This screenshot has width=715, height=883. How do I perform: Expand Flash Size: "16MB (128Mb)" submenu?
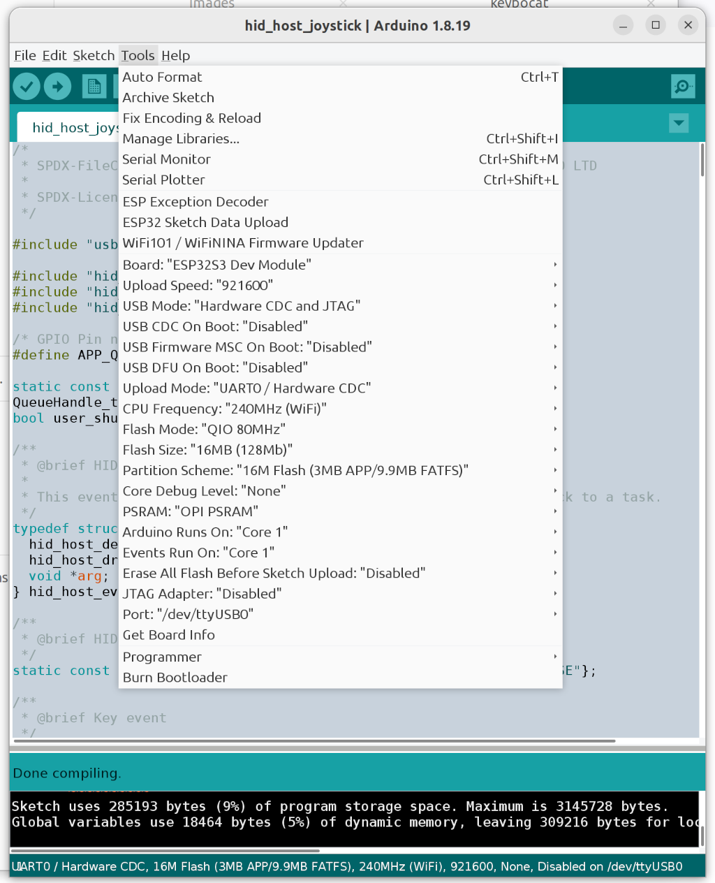[x=341, y=450]
